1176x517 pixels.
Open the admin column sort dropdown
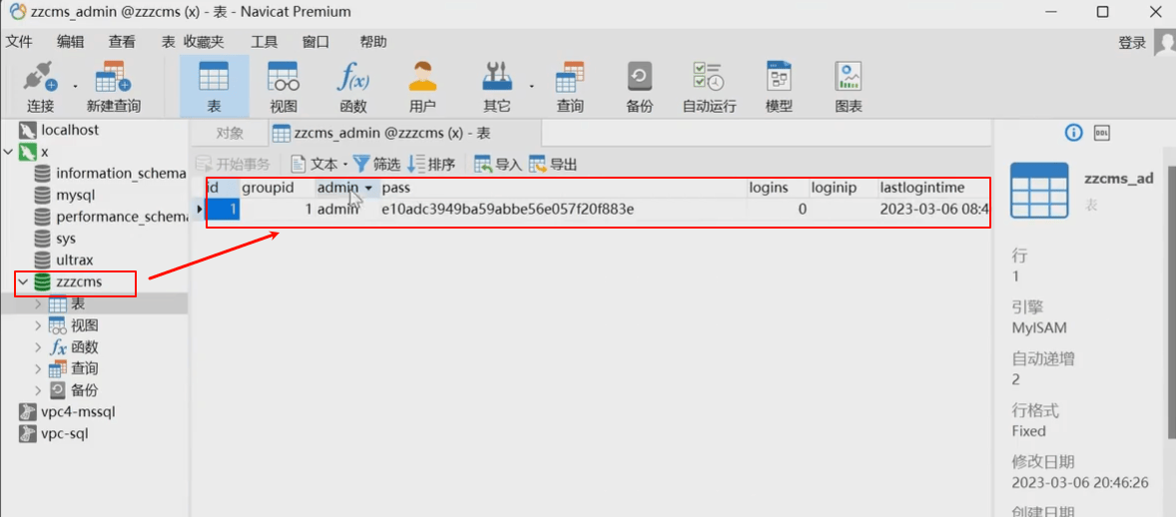368,188
